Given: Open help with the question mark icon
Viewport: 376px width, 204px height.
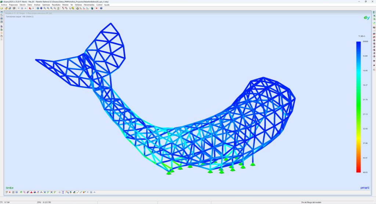Looking at the screenshot, I should coord(101,8).
